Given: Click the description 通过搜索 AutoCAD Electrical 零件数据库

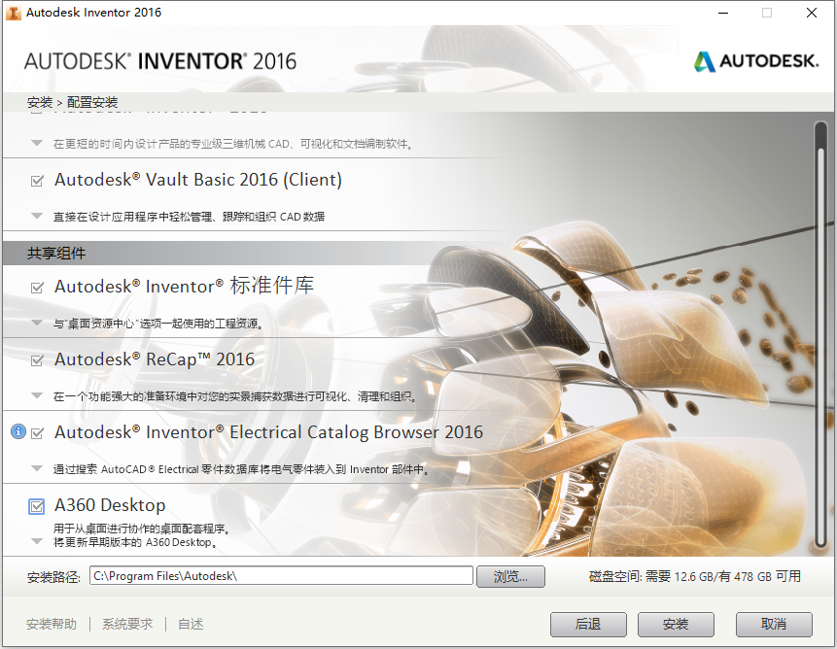Looking at the screenshot, I should (241, 469).
